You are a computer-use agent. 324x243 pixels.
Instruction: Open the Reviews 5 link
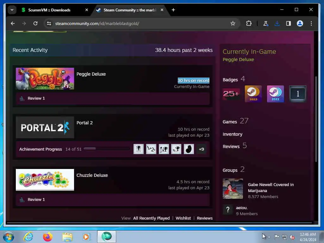(235, 146)
